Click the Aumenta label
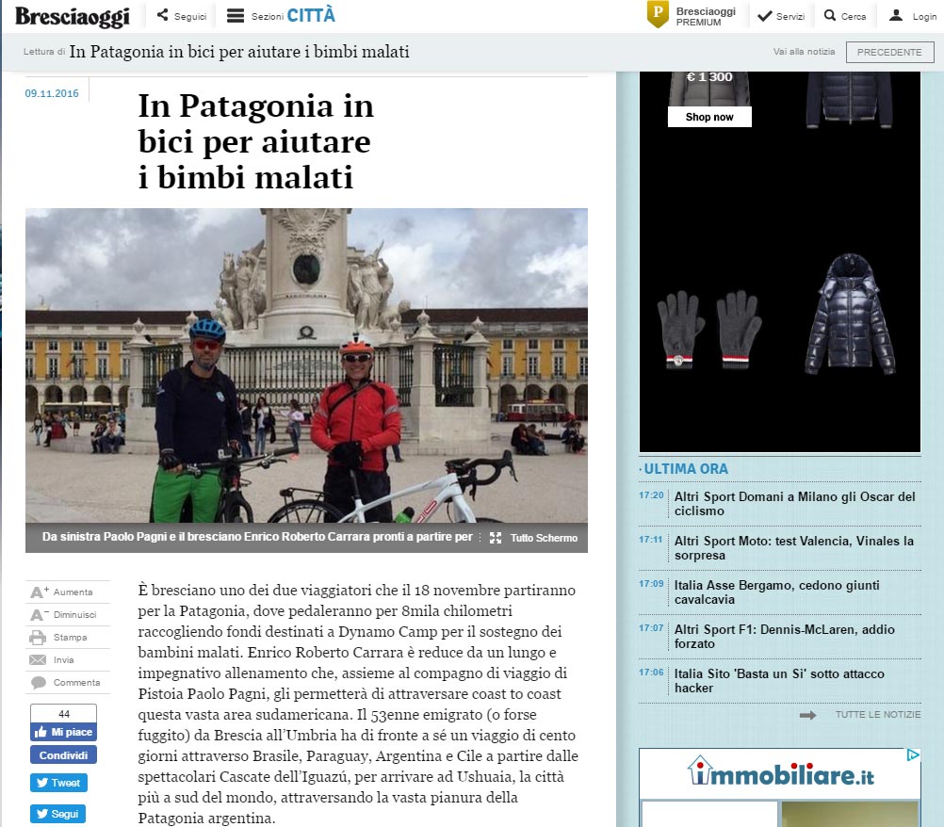The width and height of the screenshot is (944, 827). click(73, 592)
